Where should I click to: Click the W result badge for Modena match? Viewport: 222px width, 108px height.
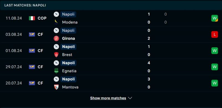pos(215,18)
